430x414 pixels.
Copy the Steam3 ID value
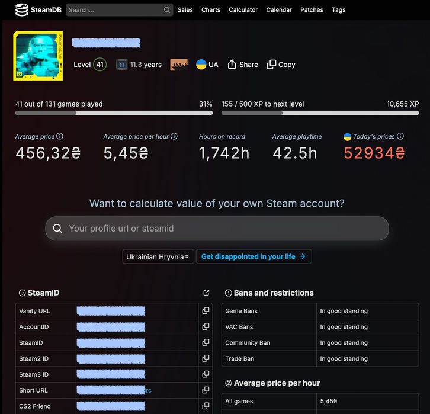pos(206,374)
